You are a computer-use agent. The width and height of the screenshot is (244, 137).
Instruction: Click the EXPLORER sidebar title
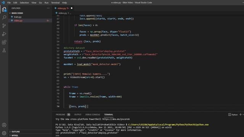click(16, 8)
